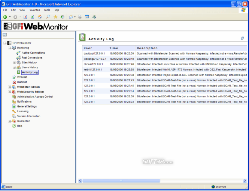The width and height of the screenshot is (249, 191).
Task: Click the josephga/127.0.0.1 user cell
Action: 95,59
